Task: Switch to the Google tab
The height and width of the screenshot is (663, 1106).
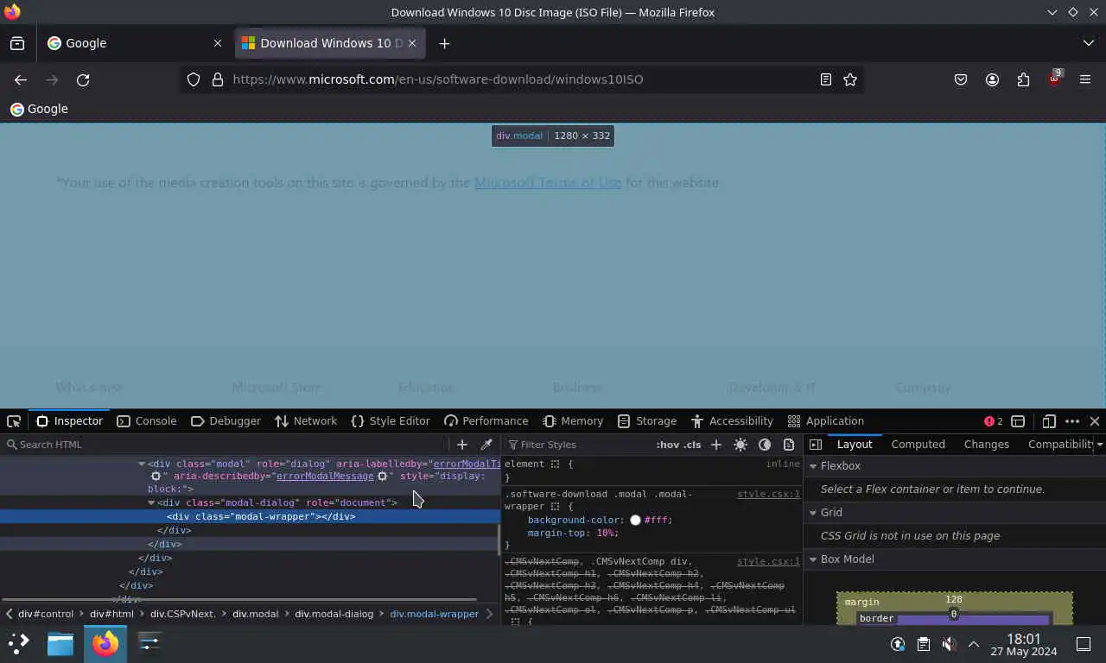Action: [x=134, y=43]
